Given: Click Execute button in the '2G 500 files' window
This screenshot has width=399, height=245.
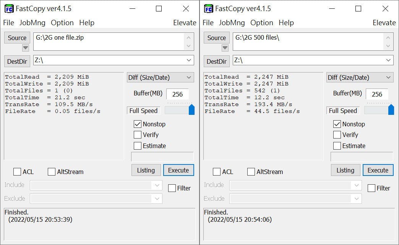Looking at the screenshot, I should coord(378,170).
